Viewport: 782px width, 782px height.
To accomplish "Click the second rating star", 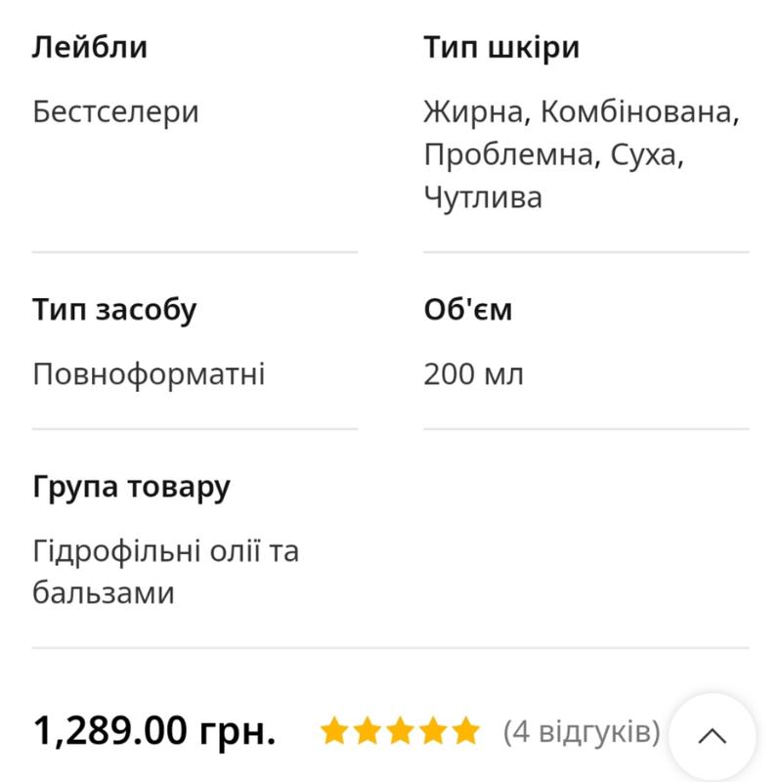I will 368,730.
